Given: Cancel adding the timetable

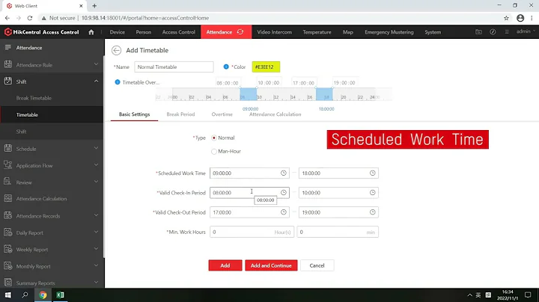Looking at the screenshot, I should pyautogui.click(x=317, y=265).
